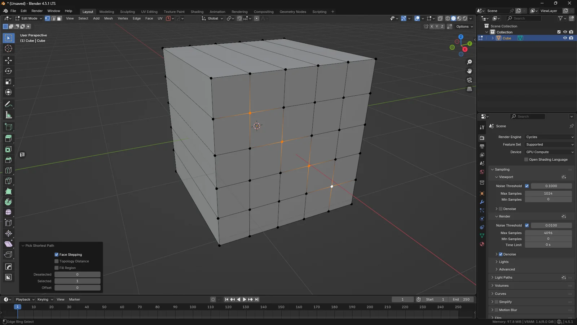The width and height of the screenshot is (577, 325).
Task: Select the Inset Faces tool
Action: tap(8, 149)
